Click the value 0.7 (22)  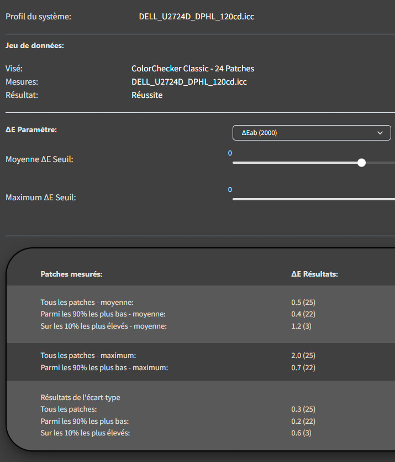click(303, 368)
